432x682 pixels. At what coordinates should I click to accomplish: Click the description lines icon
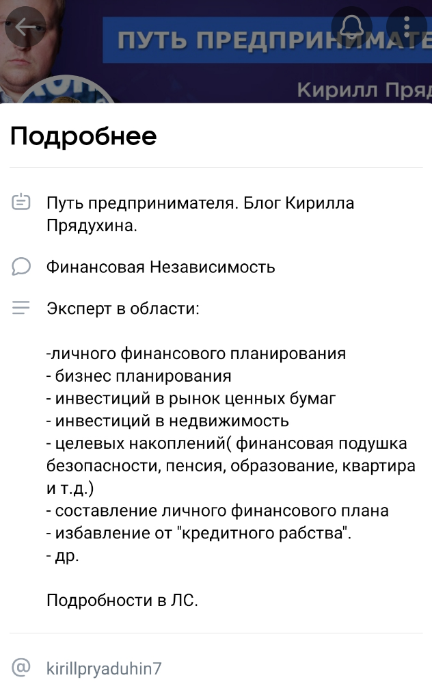22,309
